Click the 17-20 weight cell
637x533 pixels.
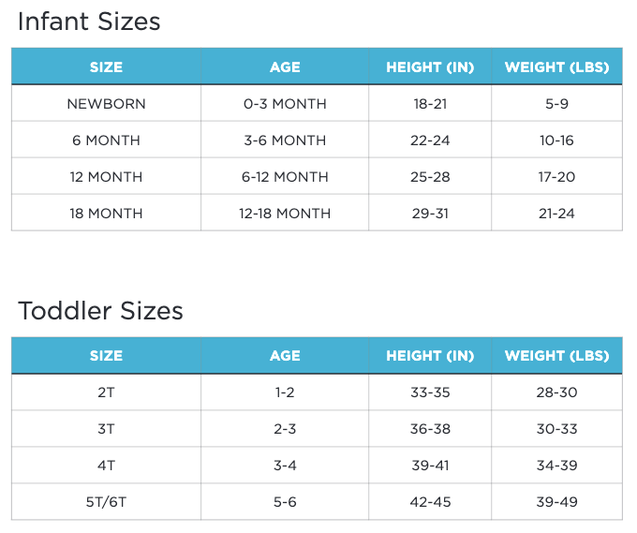click(556, 177)
